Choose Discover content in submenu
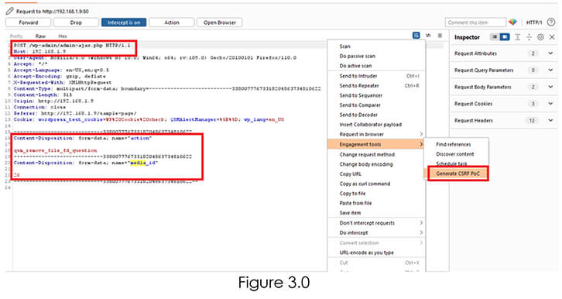This screenshot has height=299, width=562. point(456,154)
